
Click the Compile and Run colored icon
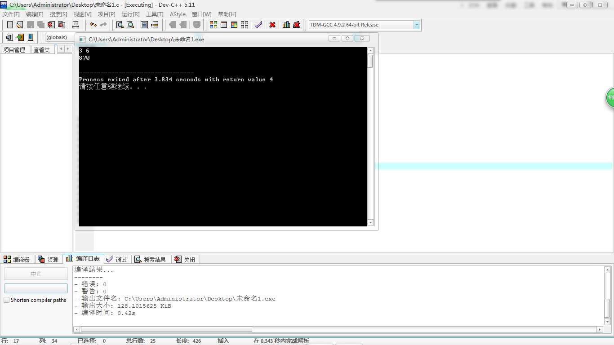click(x=234, y=25)
